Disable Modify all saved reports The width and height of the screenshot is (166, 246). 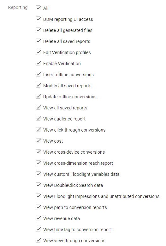click(39, 85)
